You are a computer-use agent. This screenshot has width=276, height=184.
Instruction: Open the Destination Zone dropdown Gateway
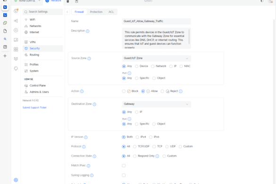pos(157,104)
